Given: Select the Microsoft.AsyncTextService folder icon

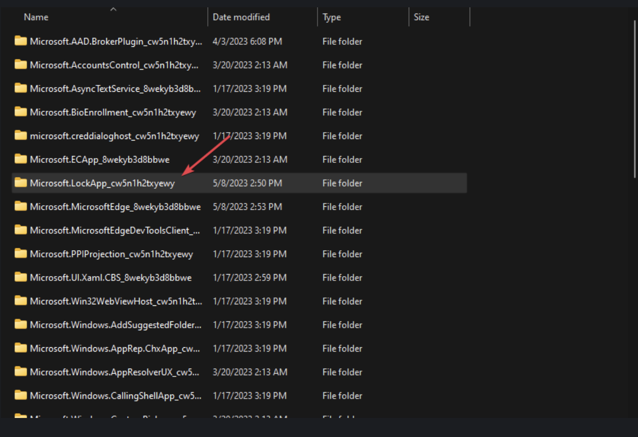Looking at the screenshot, I should pyautogui.click(x=20, y=88).
